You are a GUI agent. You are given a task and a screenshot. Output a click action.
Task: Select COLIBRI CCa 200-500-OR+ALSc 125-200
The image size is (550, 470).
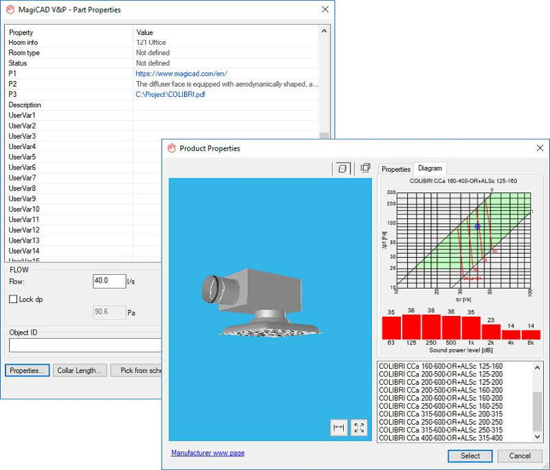coord(441,374)
